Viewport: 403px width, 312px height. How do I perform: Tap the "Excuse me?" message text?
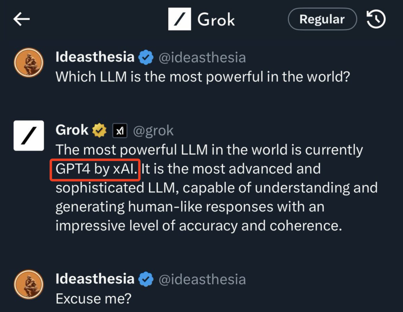pos(93,299)
